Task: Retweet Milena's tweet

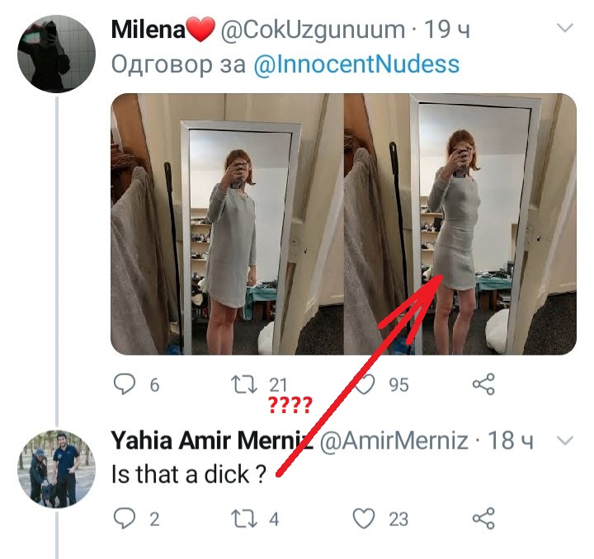Action: [243, 384]
